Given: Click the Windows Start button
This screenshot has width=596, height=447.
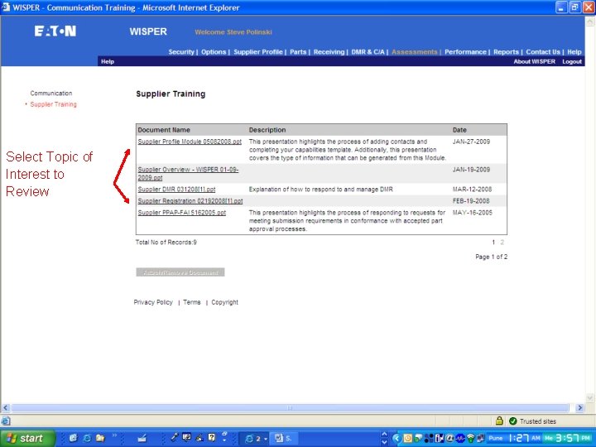Looking at the screenshot, I should coord(26,438).
